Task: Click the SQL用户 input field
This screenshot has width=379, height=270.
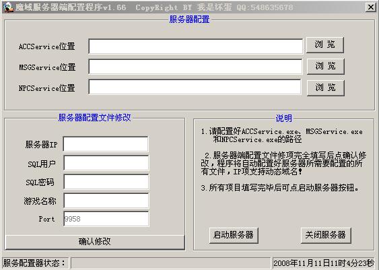Action: pos(106,163)
